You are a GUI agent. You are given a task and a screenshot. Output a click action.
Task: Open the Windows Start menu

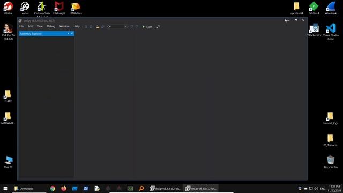[x=5, y=188]
